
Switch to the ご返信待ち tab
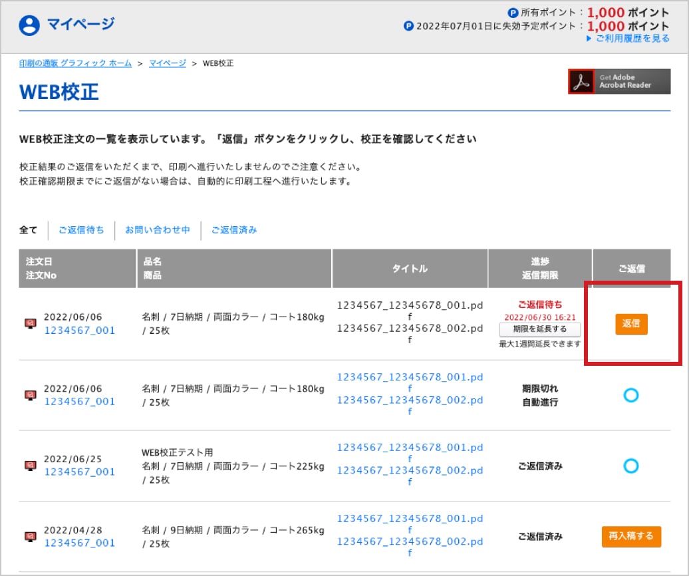(81, 230)
